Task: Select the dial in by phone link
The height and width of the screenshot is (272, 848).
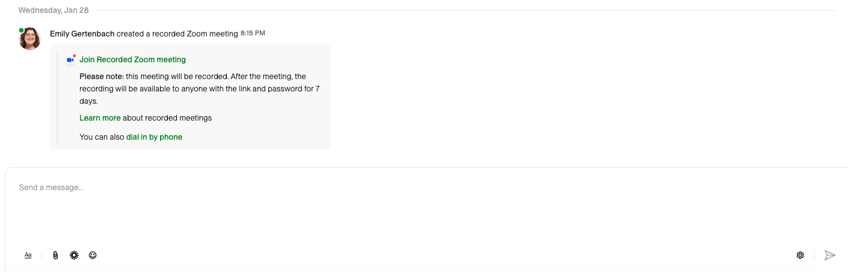Action: pos(154,137)
